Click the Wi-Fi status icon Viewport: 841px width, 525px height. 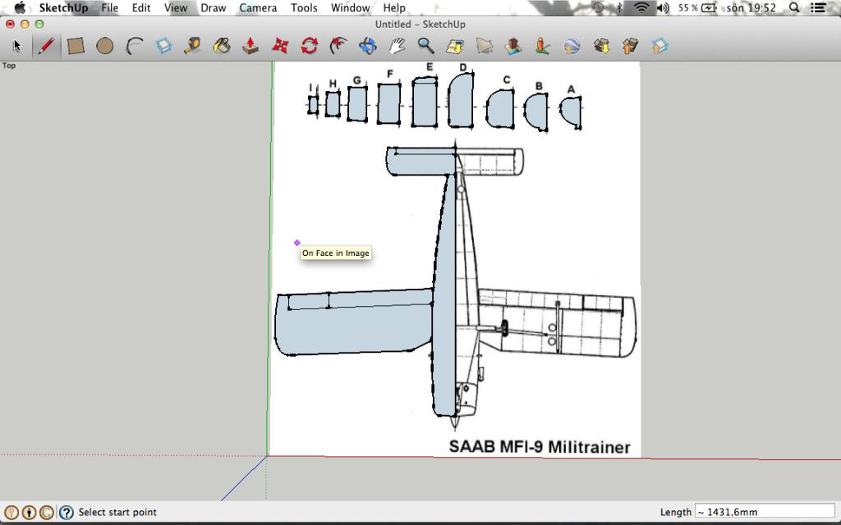click(641, 7)
